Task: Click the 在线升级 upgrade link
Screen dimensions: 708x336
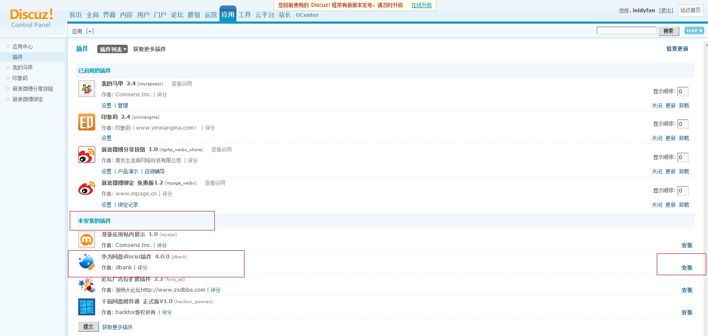Action: [422, 5]
